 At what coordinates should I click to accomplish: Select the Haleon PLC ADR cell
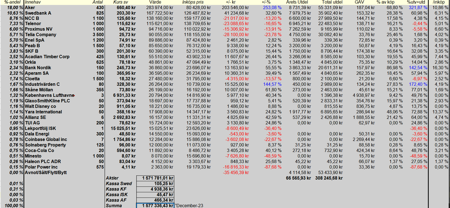(43, 162)
